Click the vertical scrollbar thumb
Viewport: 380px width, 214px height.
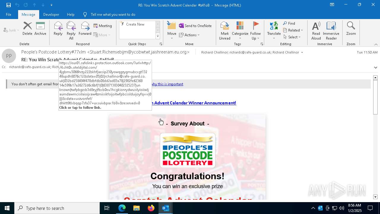(x=375, y=97)
